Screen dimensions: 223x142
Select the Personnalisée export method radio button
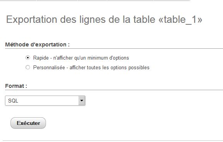pyautogui.click(x=28, y=67)
